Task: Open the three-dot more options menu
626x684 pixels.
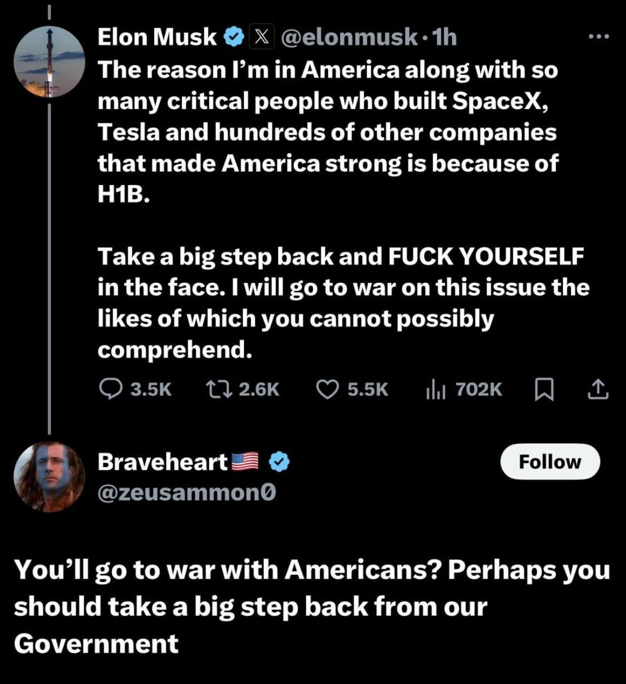Action: tap(598, 37)
